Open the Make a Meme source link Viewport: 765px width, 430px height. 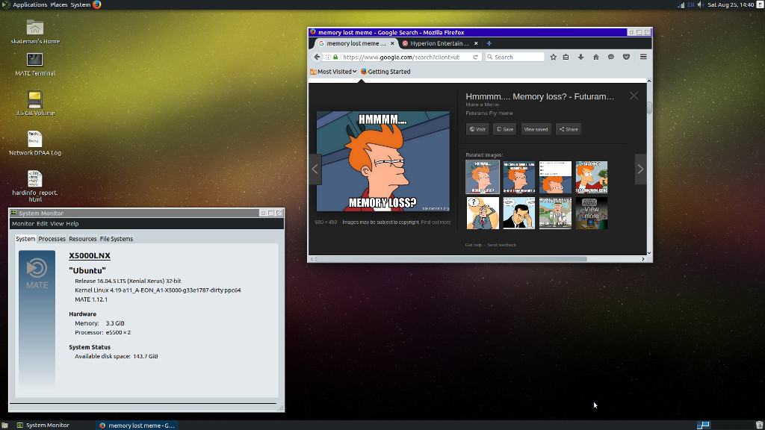coord(482,105)
